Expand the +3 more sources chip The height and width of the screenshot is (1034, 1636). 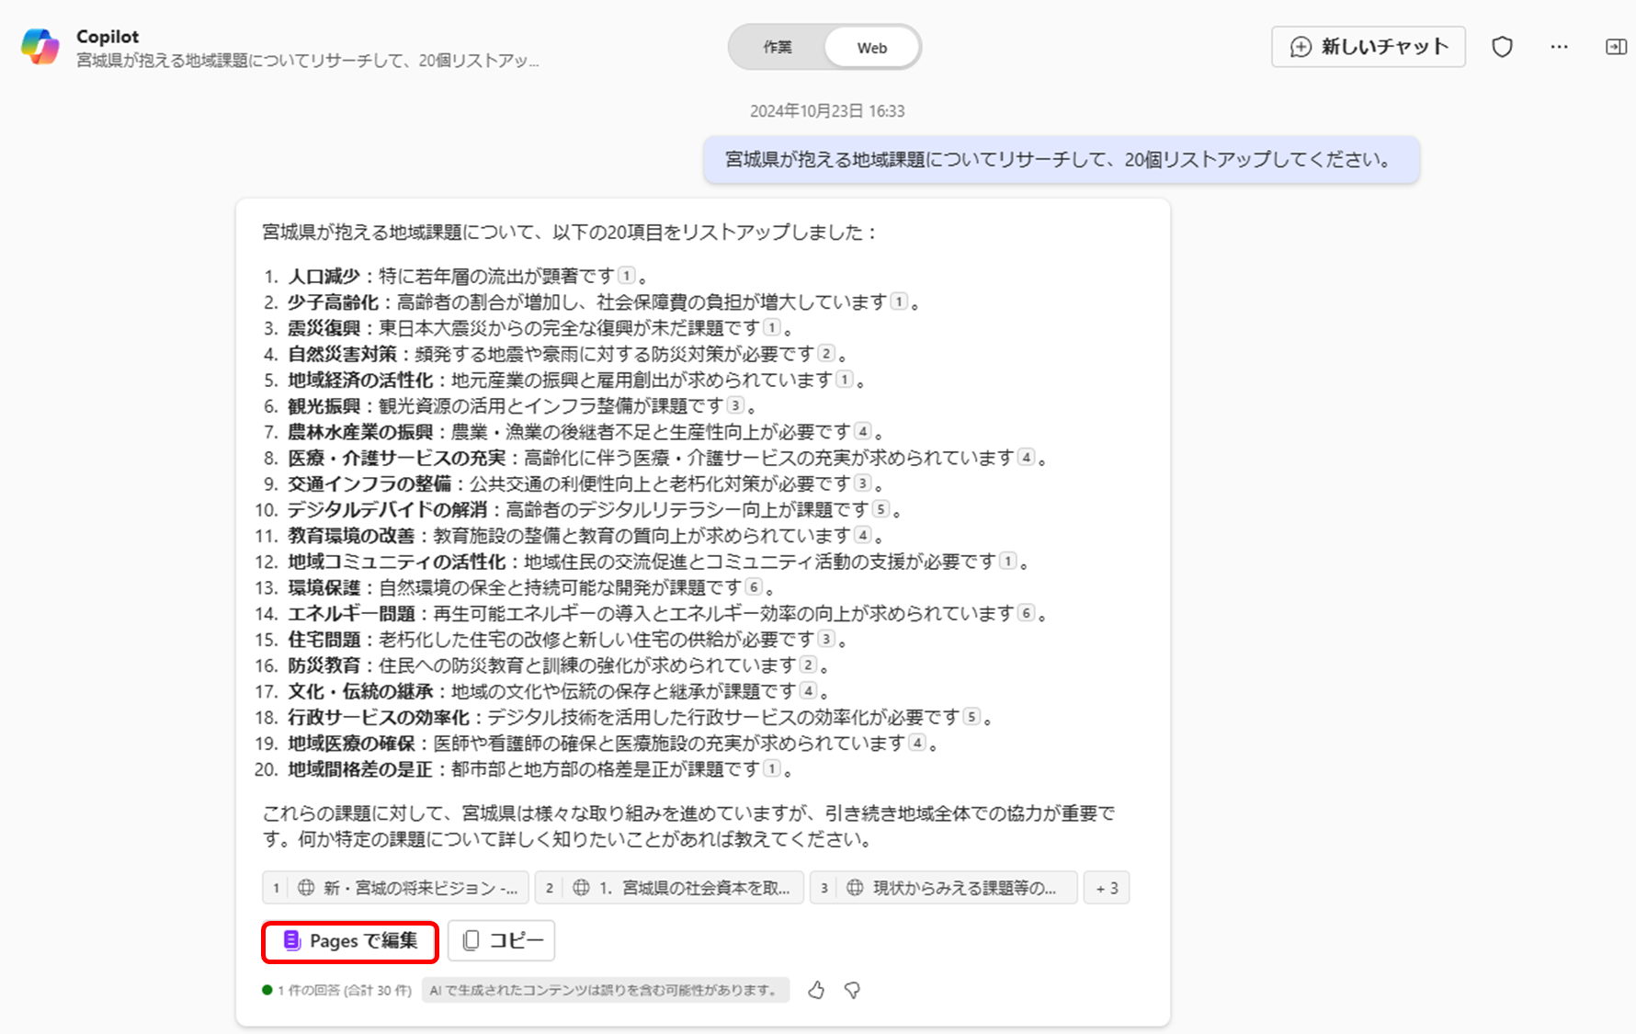(x=1107, y=888)
